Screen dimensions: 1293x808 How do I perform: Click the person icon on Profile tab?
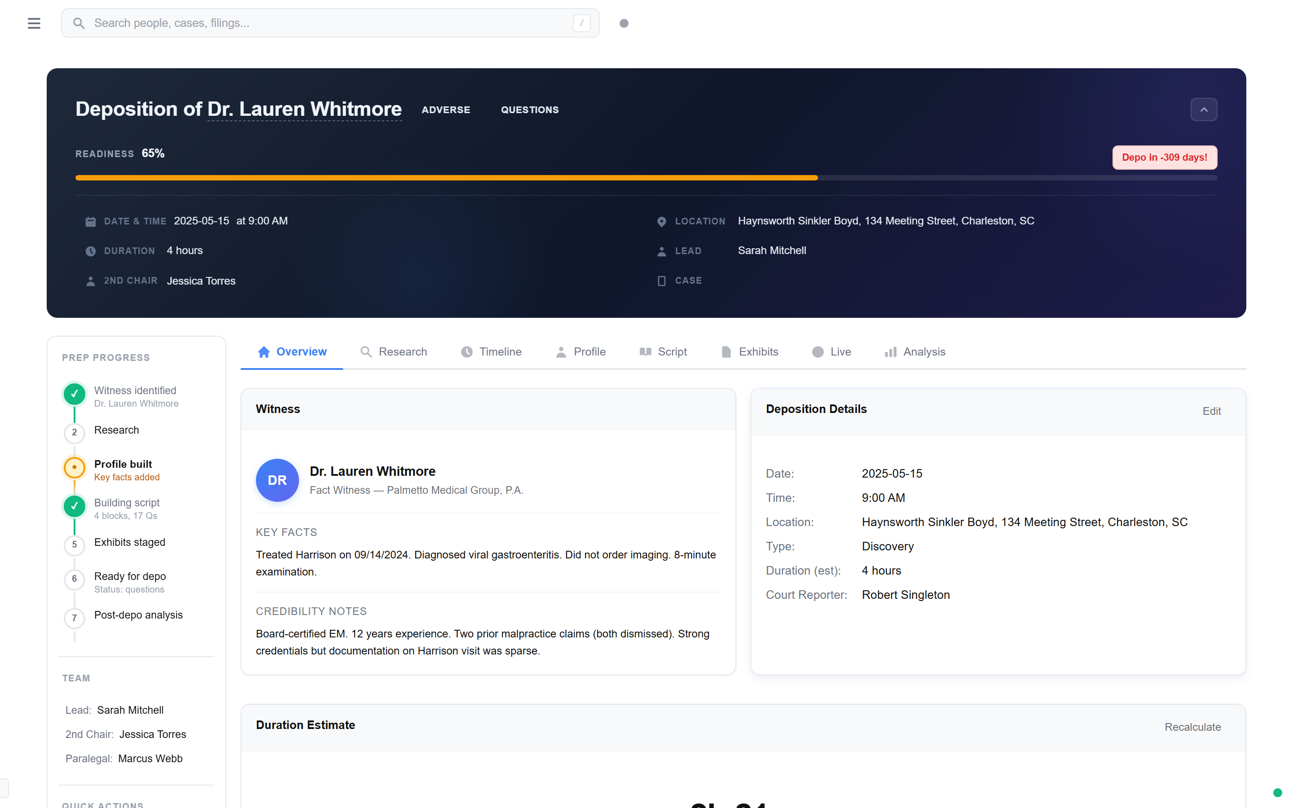point(559,351)
